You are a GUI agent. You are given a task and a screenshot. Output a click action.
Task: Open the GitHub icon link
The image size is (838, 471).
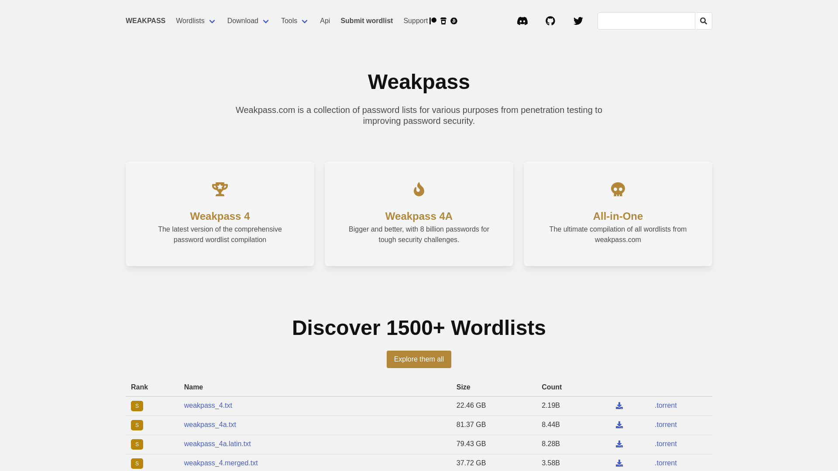coord(550,21)
